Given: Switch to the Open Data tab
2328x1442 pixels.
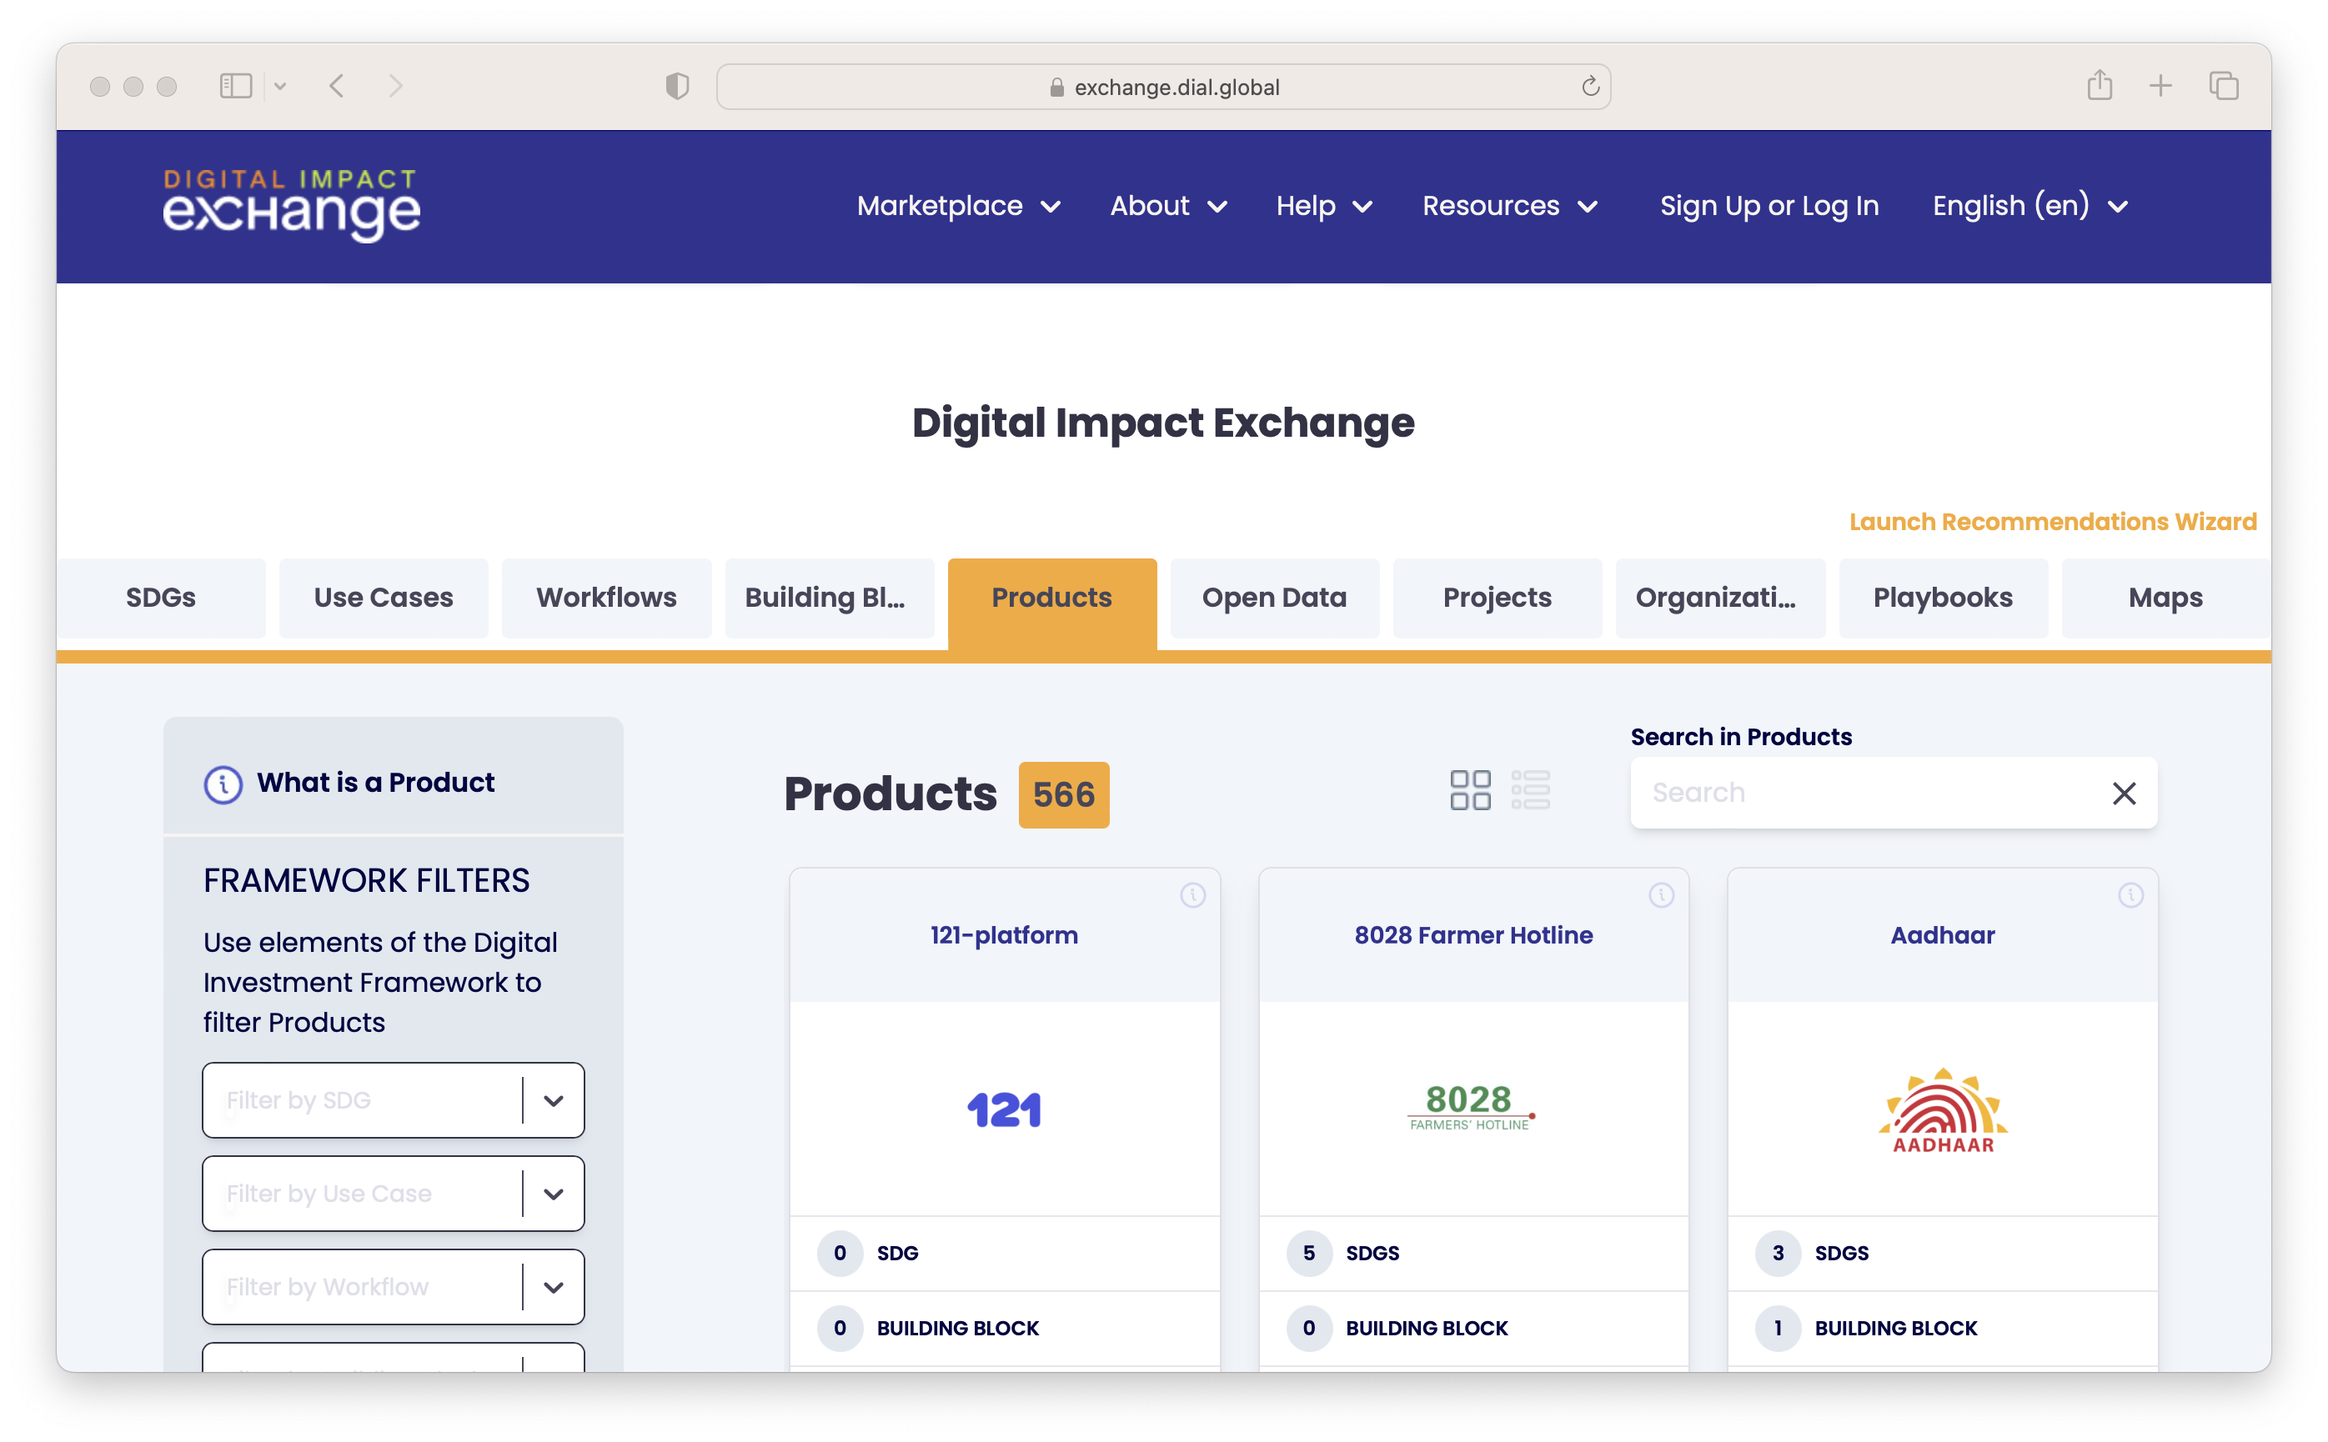Looking at the screenshot, I should coord(1274,598).
